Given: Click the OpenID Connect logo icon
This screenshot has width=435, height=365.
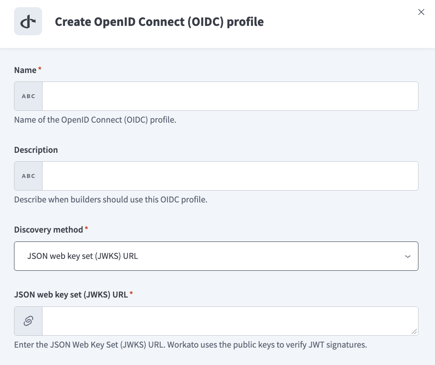Looking at the screenshot, I should point(28,21).
